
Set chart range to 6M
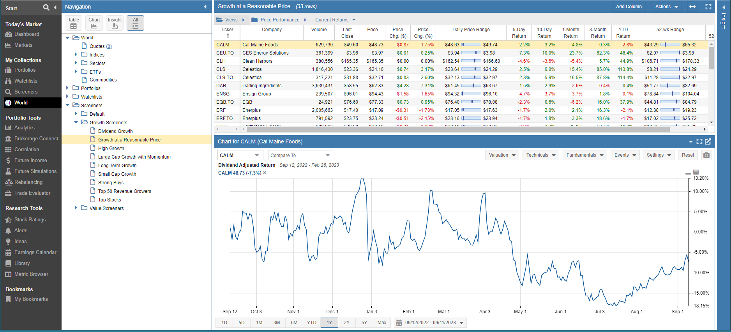[x=294, y=323]
